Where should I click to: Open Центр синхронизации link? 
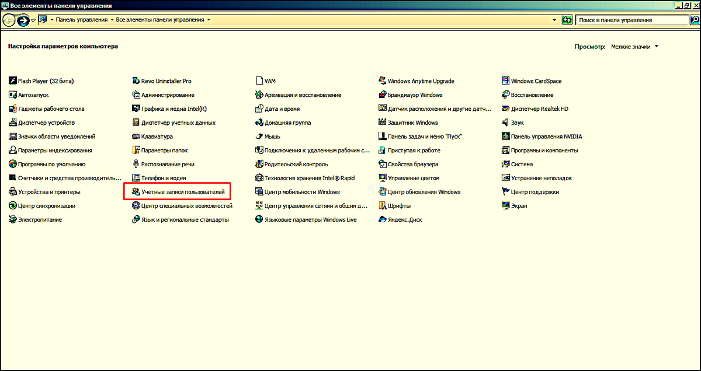47,206
